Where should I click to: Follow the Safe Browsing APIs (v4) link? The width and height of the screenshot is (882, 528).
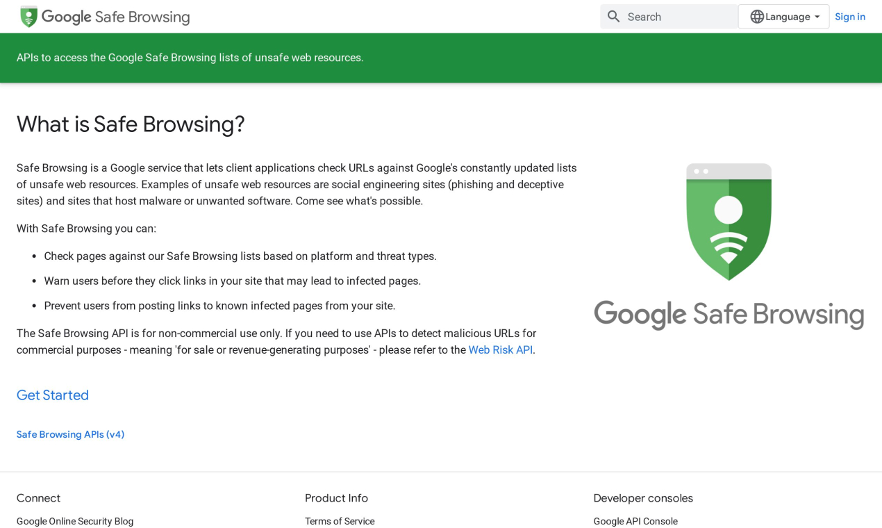point(70,434)
